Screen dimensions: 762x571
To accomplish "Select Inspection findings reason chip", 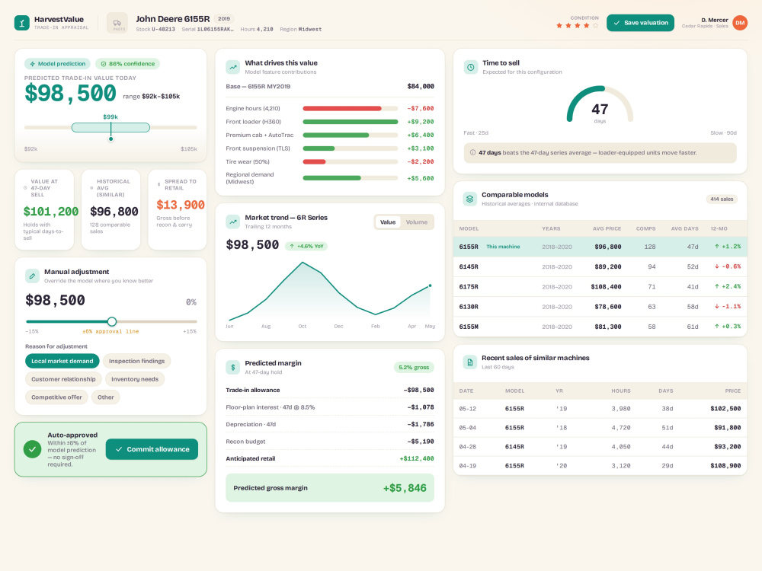I will [x=136, y=361].
